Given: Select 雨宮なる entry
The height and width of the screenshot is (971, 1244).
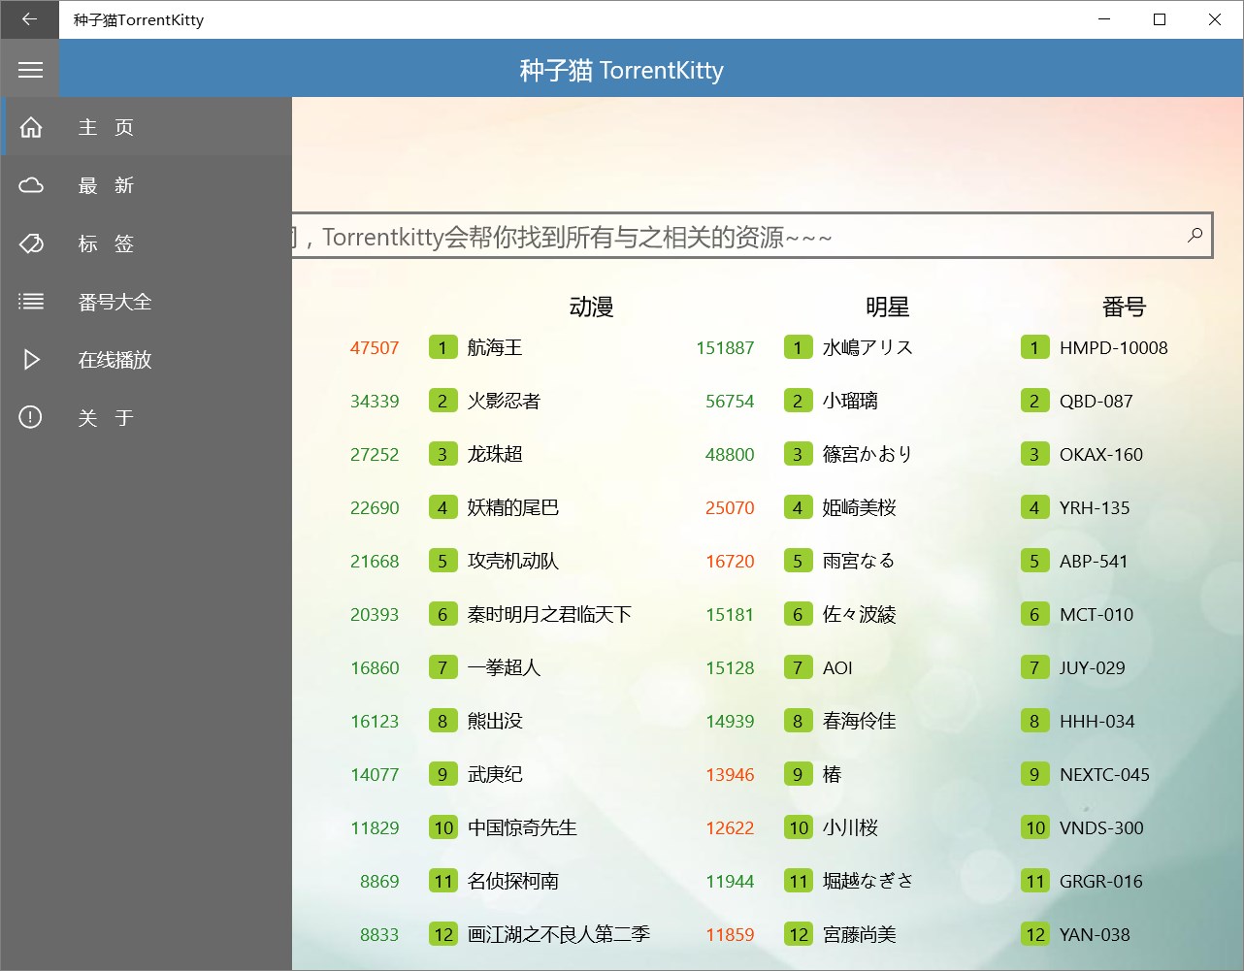Looking at the screenshot, I should (x=859, y=562).
